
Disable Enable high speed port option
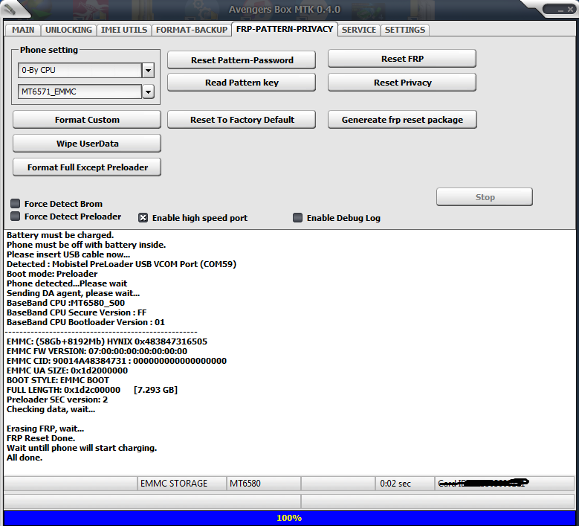click(x=143, y=218)
